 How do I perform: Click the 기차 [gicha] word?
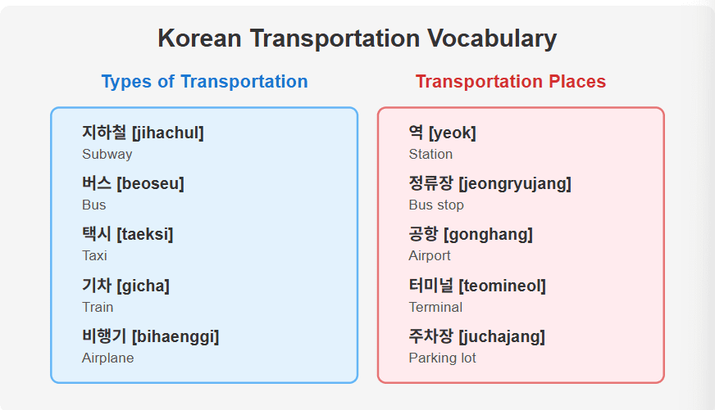point(125,286)
